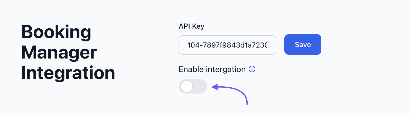Click the grey track of the integration switch
This screenshot has width=410, height=115.
[x=200, y=86]
